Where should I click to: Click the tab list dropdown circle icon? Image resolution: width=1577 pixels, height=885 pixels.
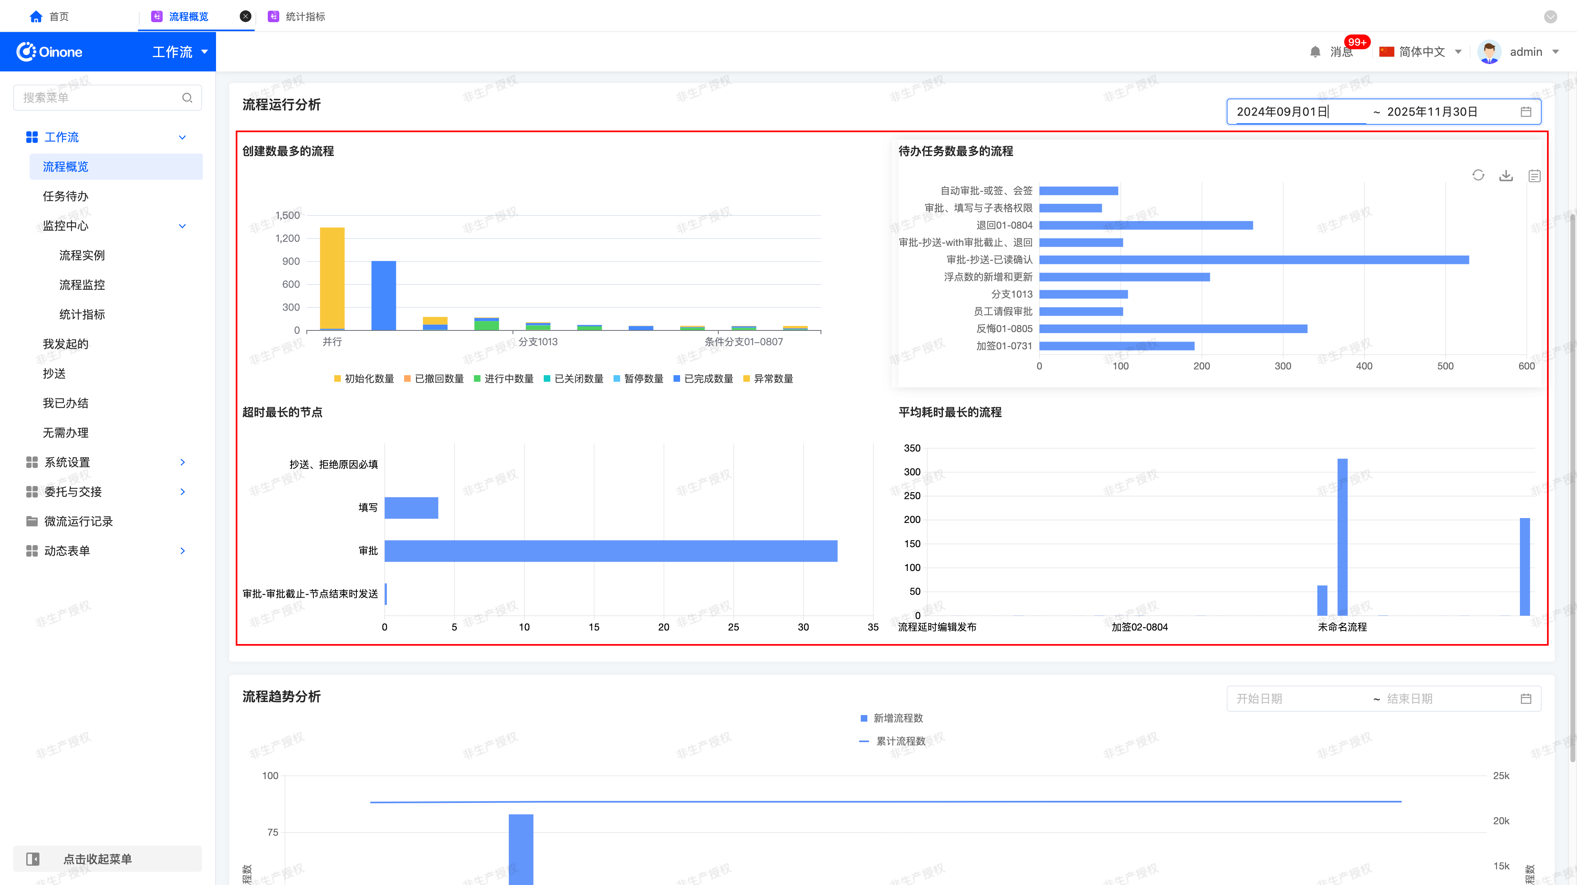(x=1551, y=16)
